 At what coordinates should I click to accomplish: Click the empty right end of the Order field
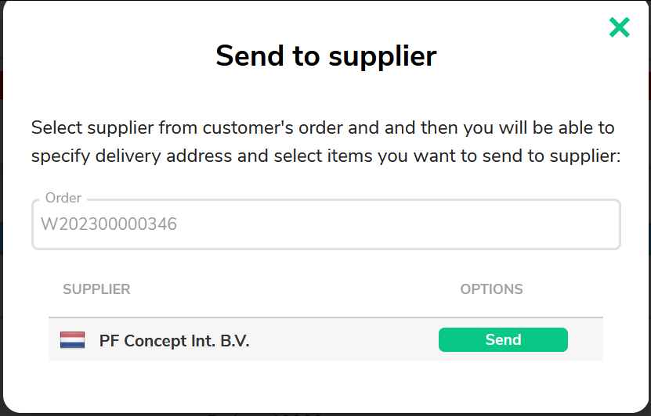click(x=498, y=224)
